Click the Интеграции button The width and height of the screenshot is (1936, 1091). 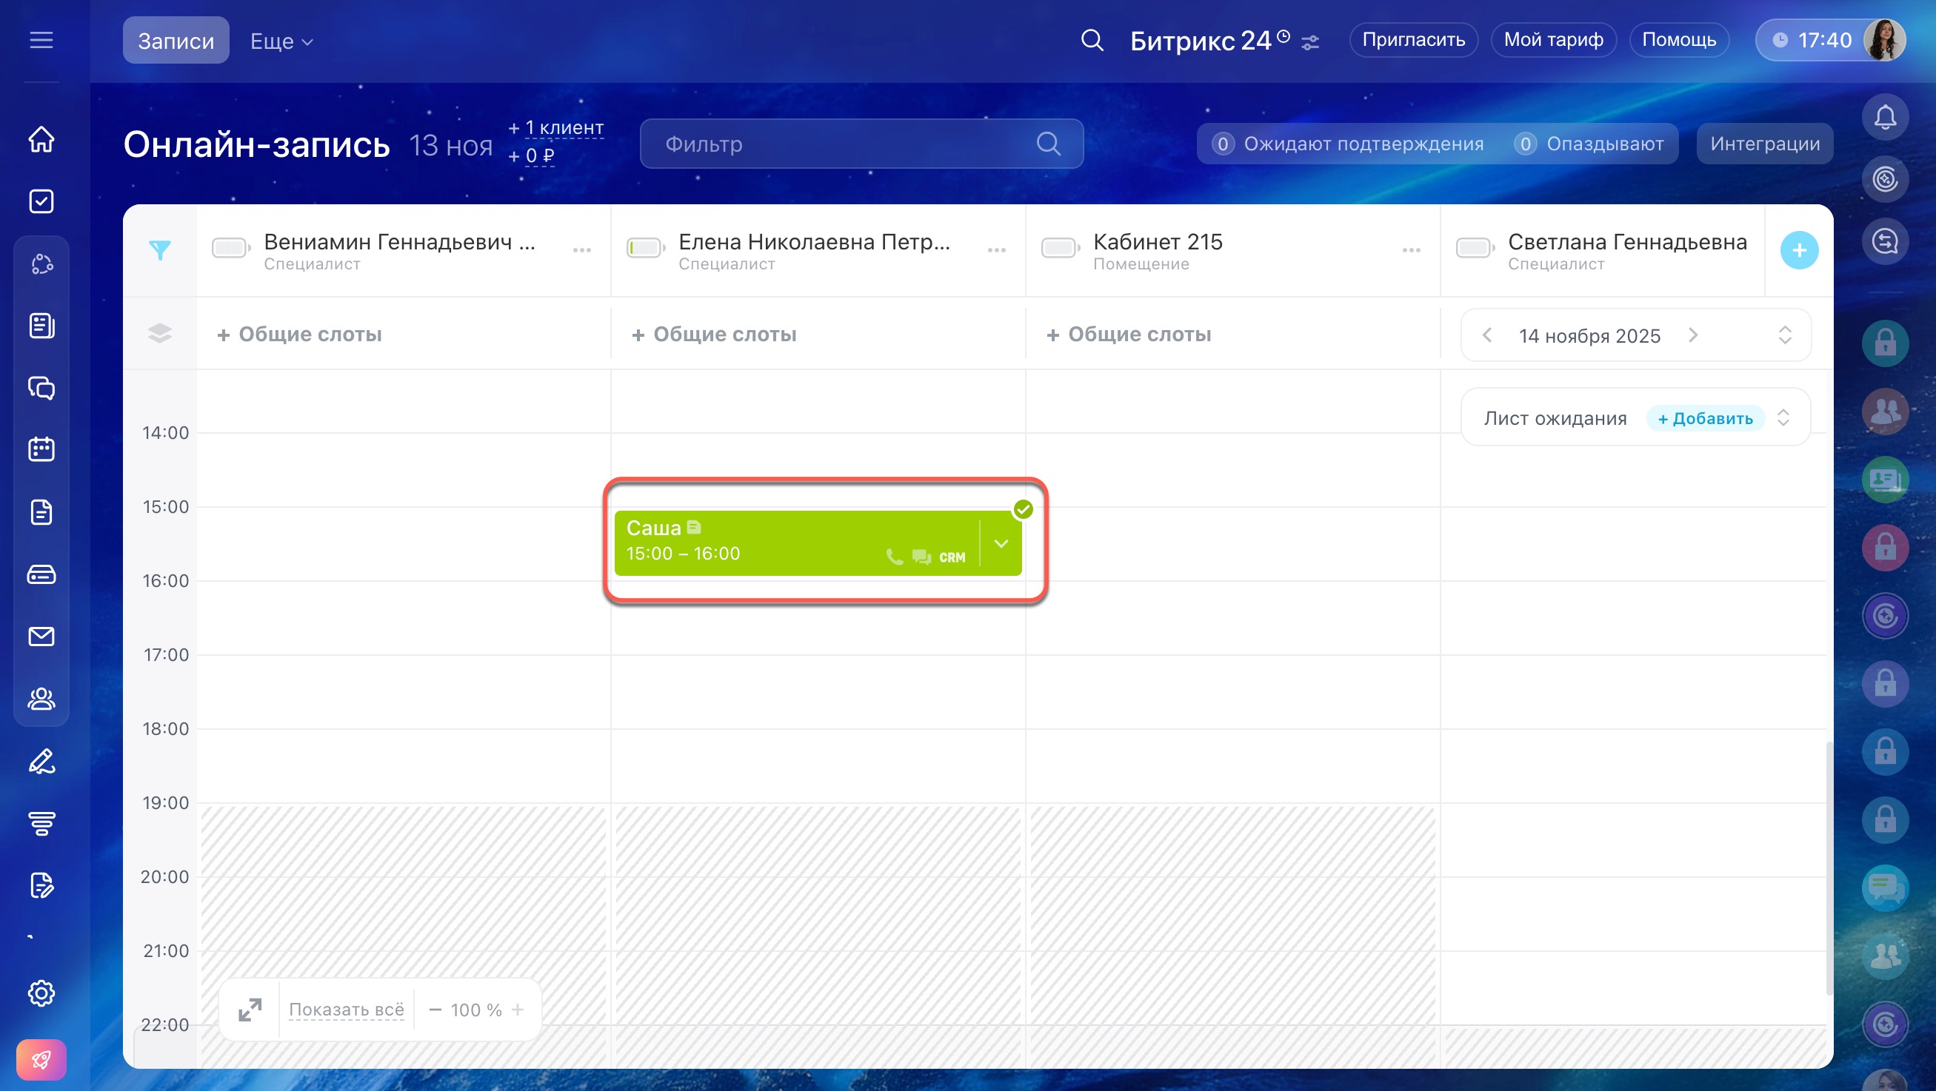[1764, 144]
